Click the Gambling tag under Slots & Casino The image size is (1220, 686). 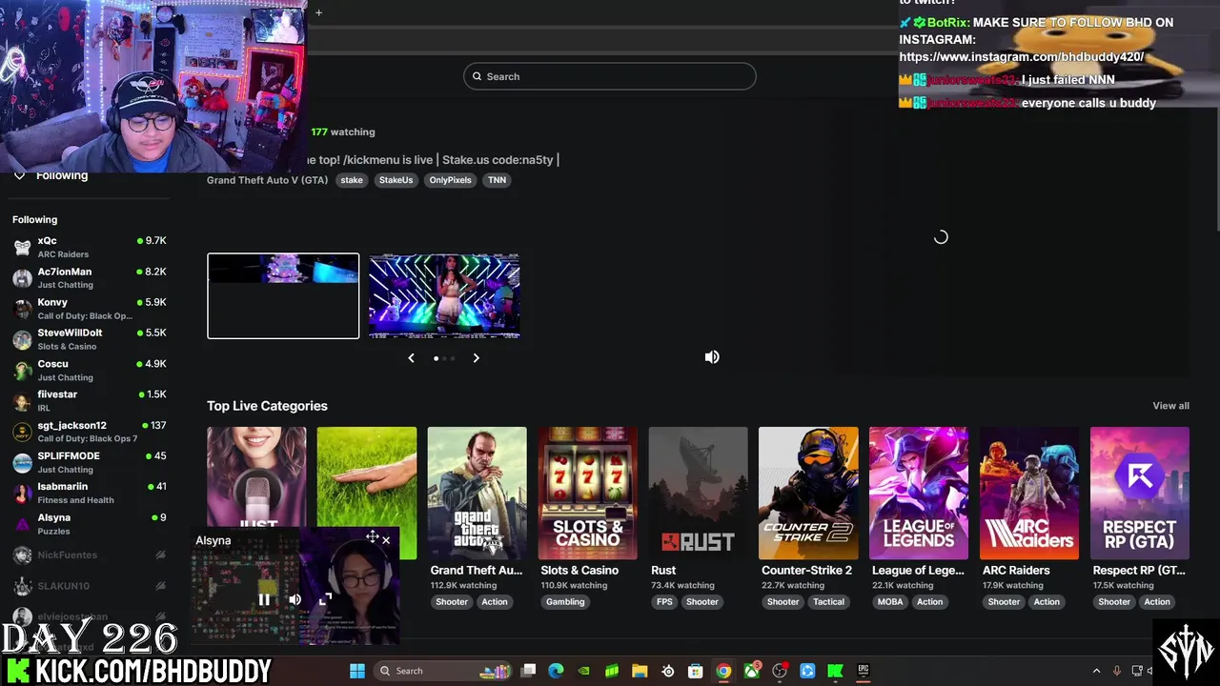point(565,602)
